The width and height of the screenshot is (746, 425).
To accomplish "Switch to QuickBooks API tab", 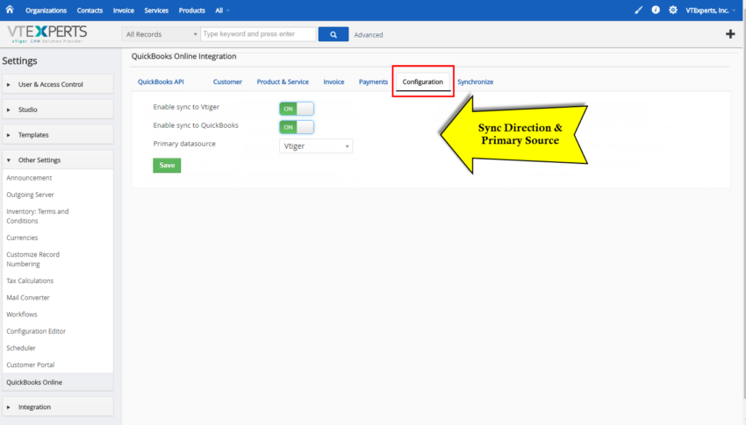I will (161, 81).
